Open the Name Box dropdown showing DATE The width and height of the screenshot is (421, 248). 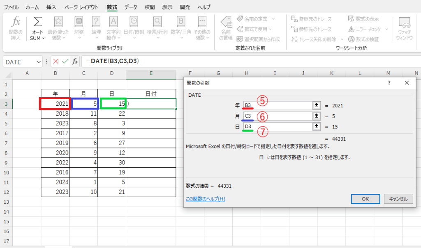coord(39,62)
